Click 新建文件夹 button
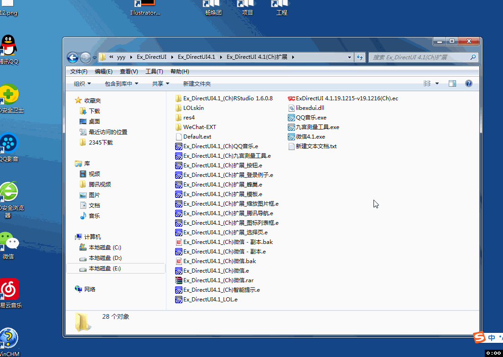The width and height of the screenshot is (503, 357). [197, 84]
